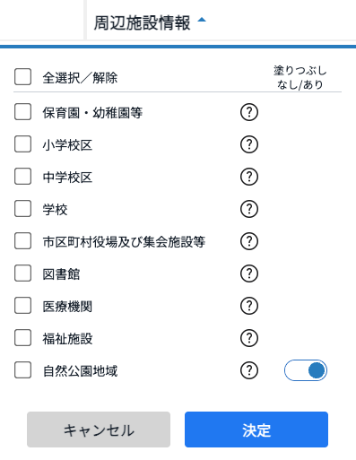
Task: Check the 医療機関 checkbox
Action: click(22, 306)
